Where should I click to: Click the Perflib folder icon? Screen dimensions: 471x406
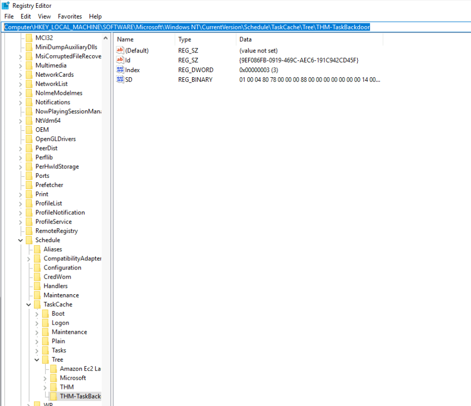click(x=29, y=157)
